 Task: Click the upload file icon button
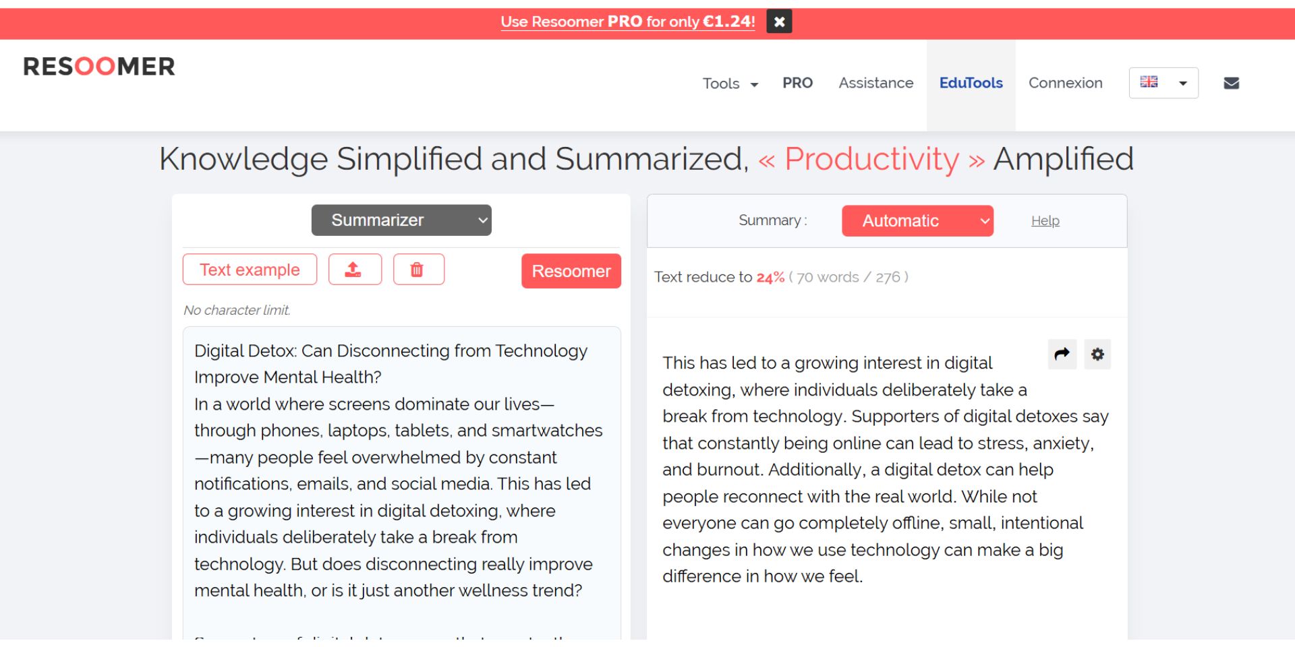[x=355, y=270]
